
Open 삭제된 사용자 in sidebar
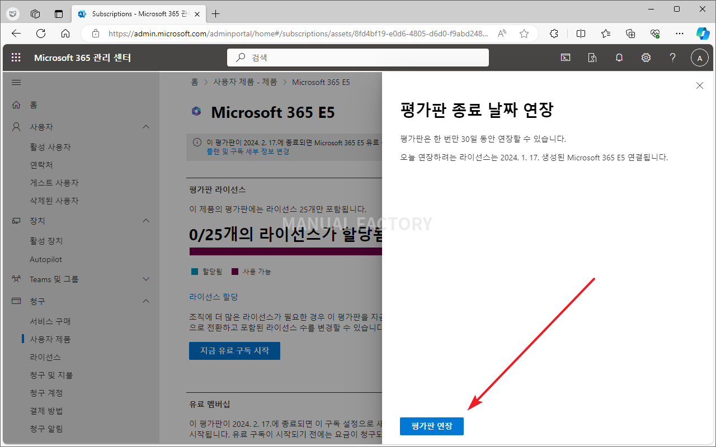(54, 201)
